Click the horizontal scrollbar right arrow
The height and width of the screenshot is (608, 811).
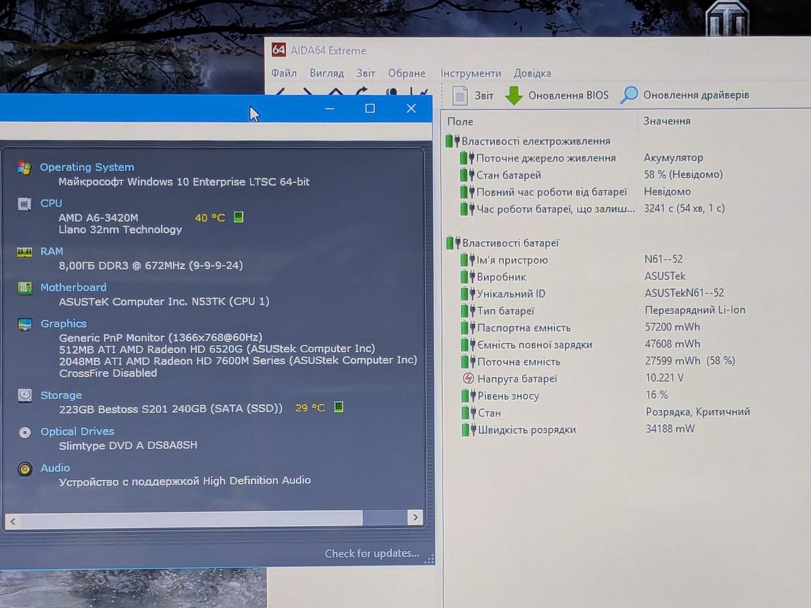[x=415, y=517]
